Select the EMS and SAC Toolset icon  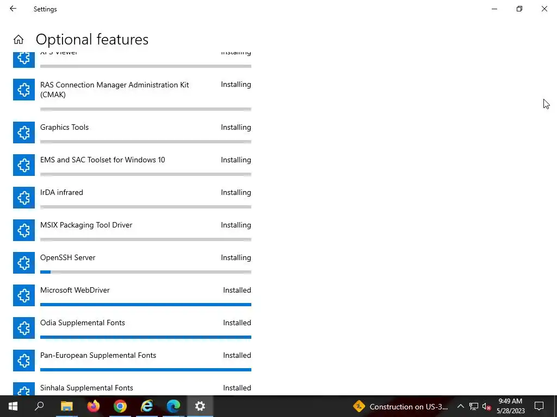pos(24,165)
